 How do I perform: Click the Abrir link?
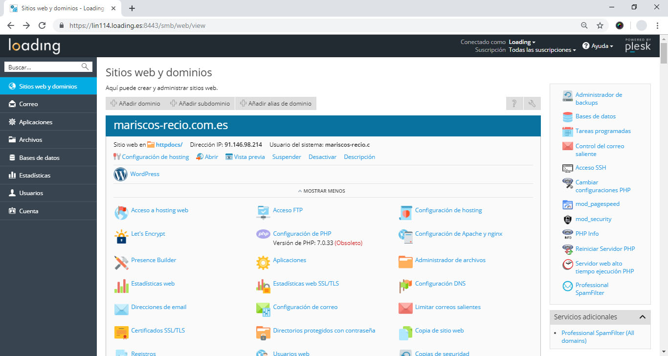pyautogui.click(x=211, y=157)
